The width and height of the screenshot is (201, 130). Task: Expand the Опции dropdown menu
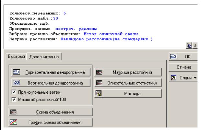(183, 78)
